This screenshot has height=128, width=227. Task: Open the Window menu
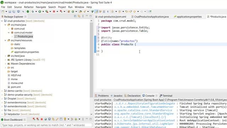click(x=79, y=7)
